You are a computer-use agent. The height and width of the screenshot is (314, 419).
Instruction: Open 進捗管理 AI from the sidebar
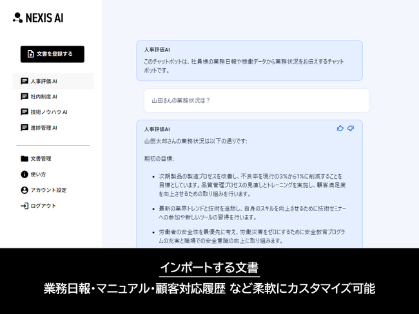44,128
